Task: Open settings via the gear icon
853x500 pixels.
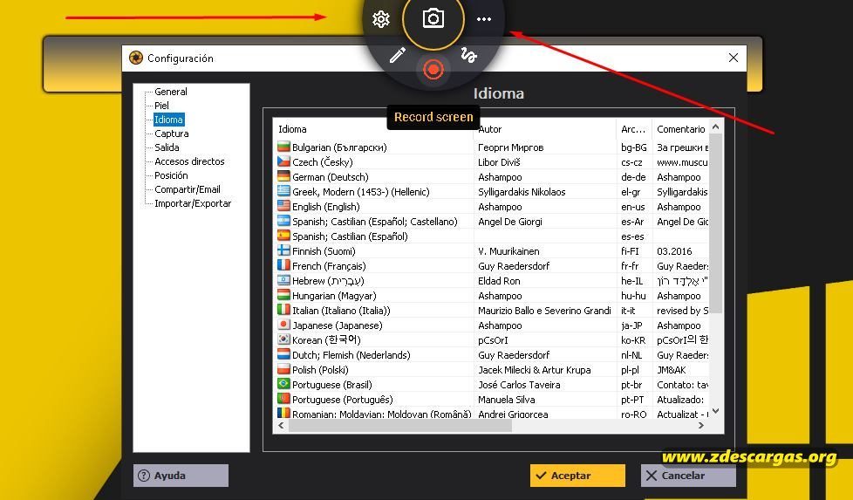Action: coord(381,19)
